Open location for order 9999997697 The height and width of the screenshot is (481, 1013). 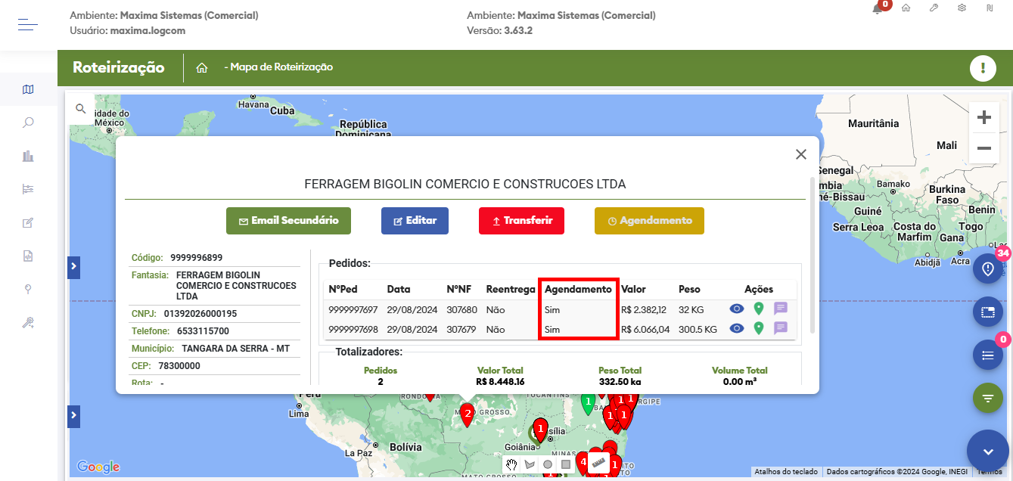pyautogui.click(x=758, y=309)
